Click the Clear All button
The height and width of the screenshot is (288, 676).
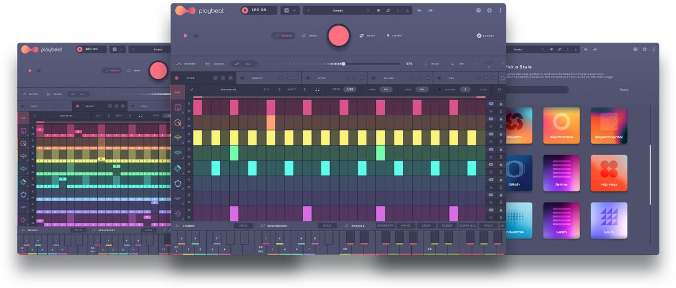(x=468, y=226)
